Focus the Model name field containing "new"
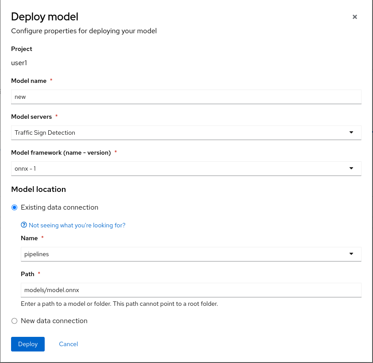Image resolution: width=373 pixels, height=363 pixels. coord(186,97)
